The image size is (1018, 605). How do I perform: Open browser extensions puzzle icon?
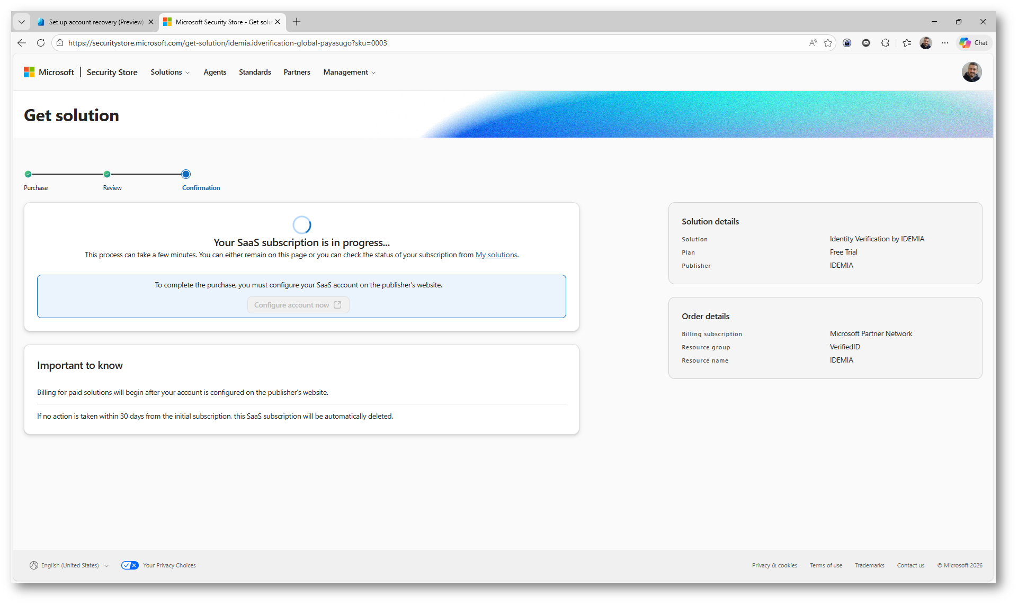(x=885, y=43)
